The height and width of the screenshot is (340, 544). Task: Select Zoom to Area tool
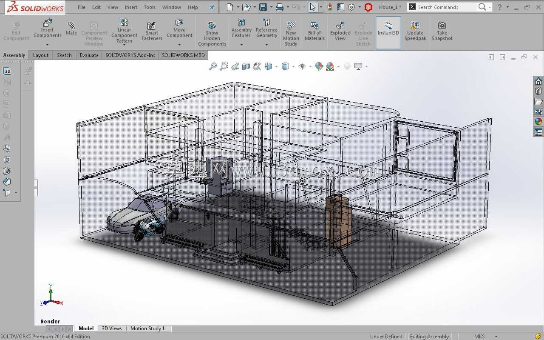tap(224, 66)
